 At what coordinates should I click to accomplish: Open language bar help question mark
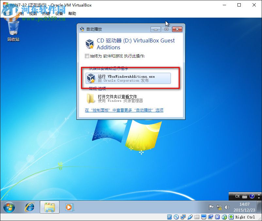pyautogui.click(x=252, y=196)
